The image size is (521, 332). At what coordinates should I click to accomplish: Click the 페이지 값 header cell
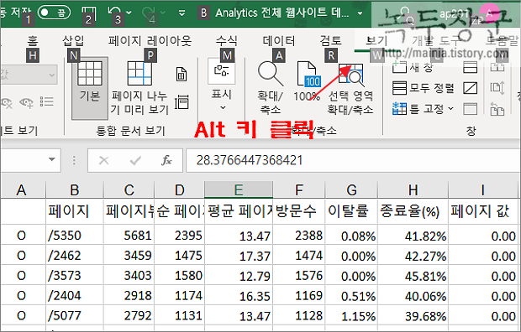point(484,211)
